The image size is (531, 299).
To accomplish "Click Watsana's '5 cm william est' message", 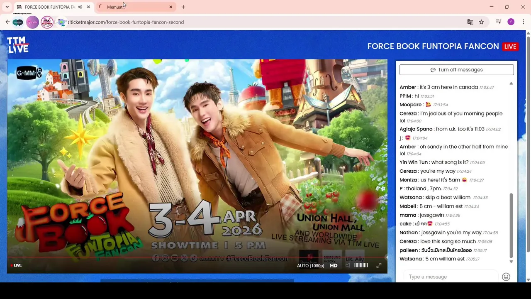I will pyautogui.click(x=440, y=259).
